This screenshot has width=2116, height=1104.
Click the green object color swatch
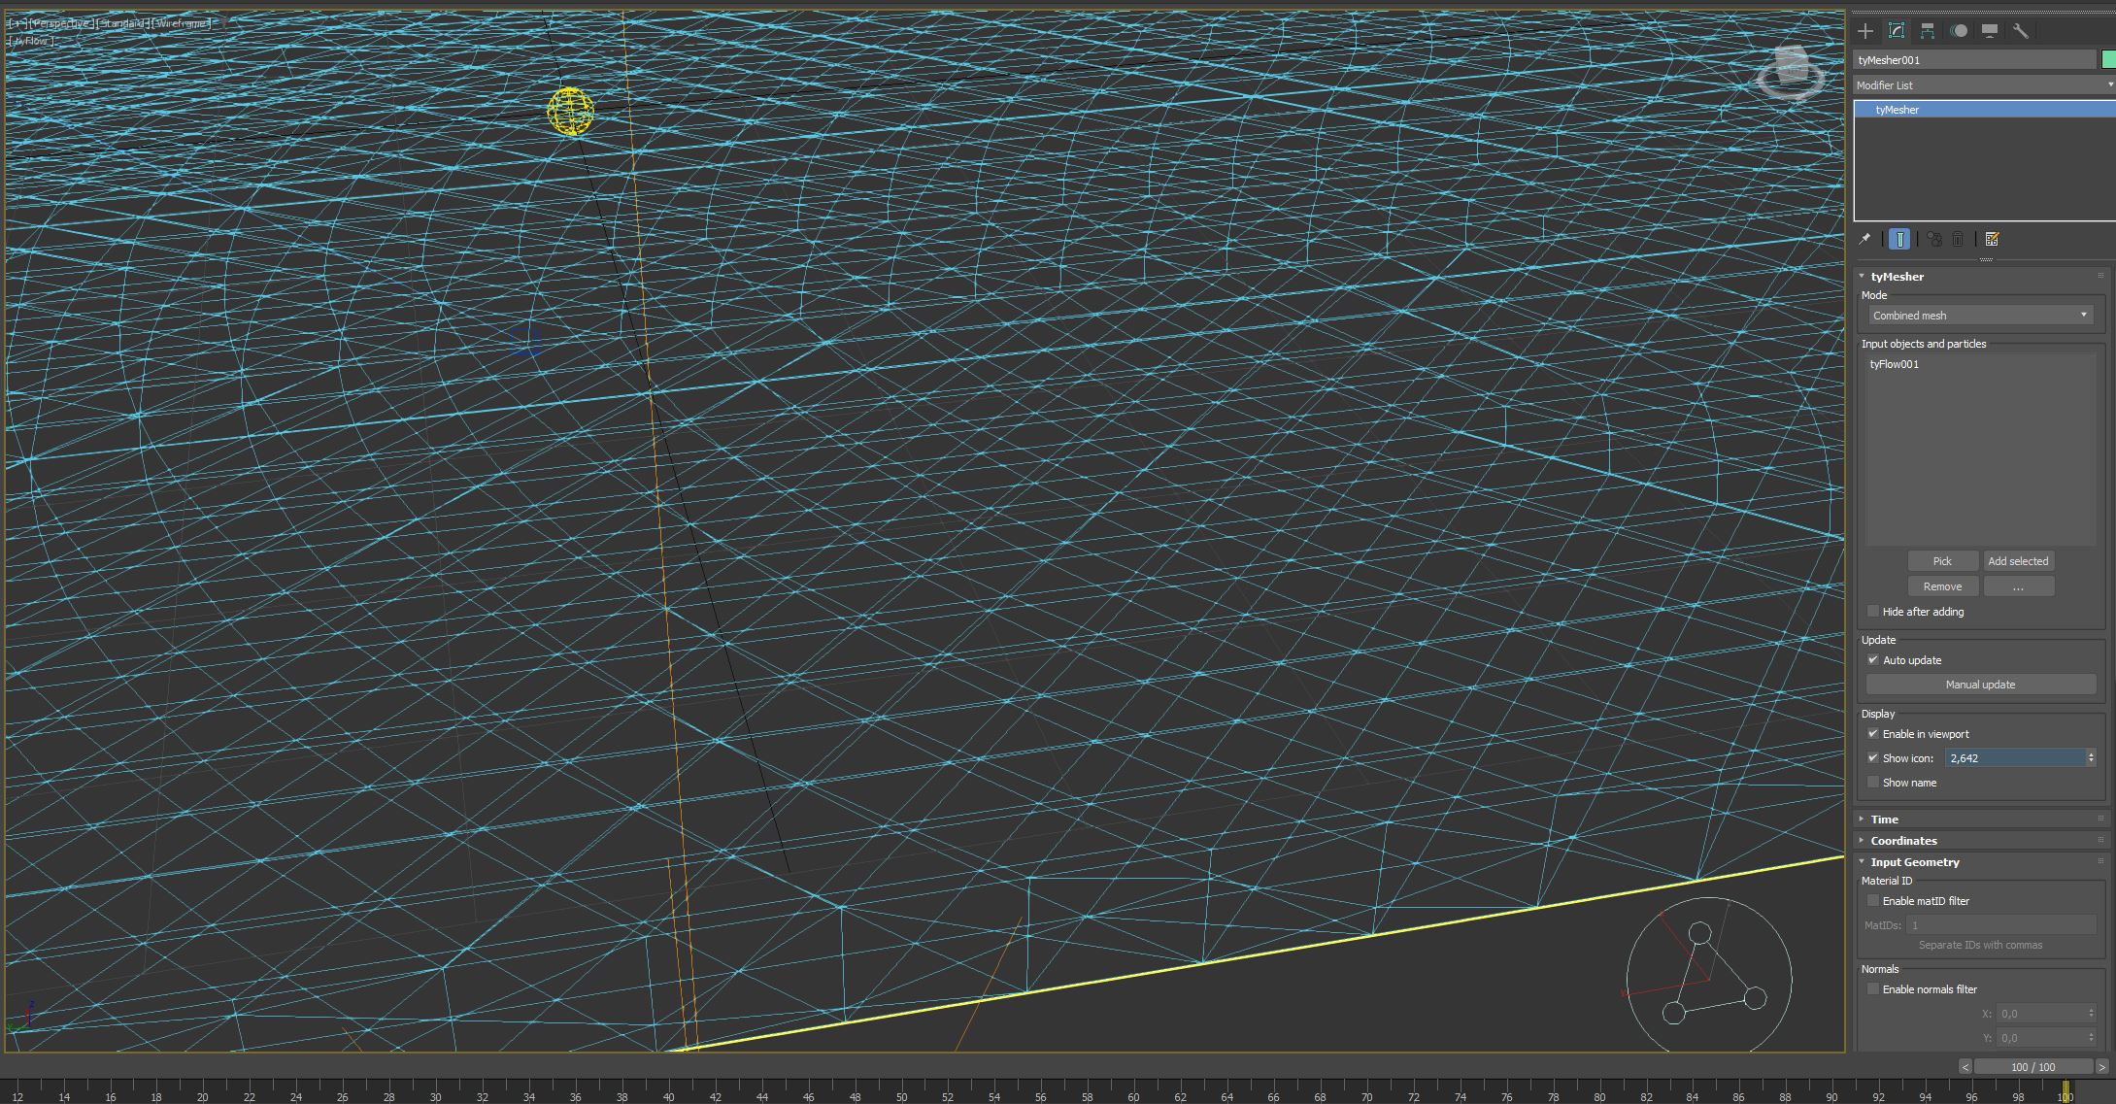(2108, 60)
